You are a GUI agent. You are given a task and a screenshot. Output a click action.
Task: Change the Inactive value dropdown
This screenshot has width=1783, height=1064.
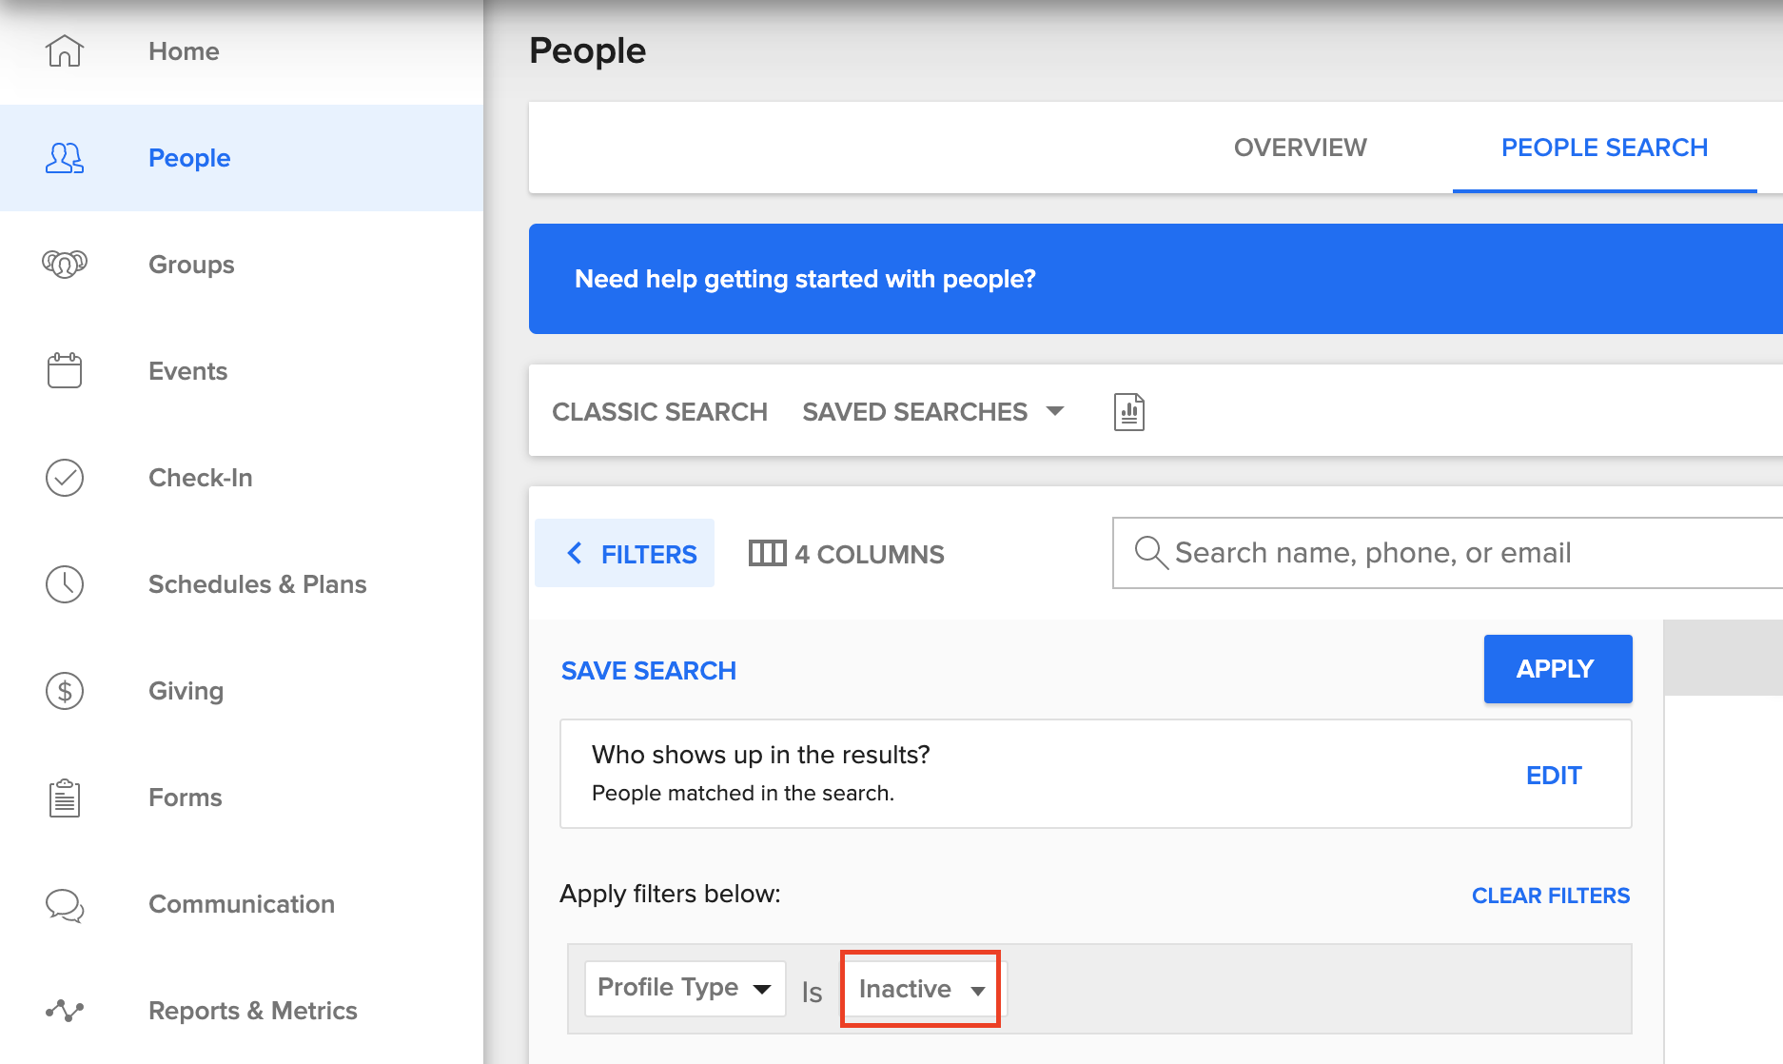coord(919,989)
